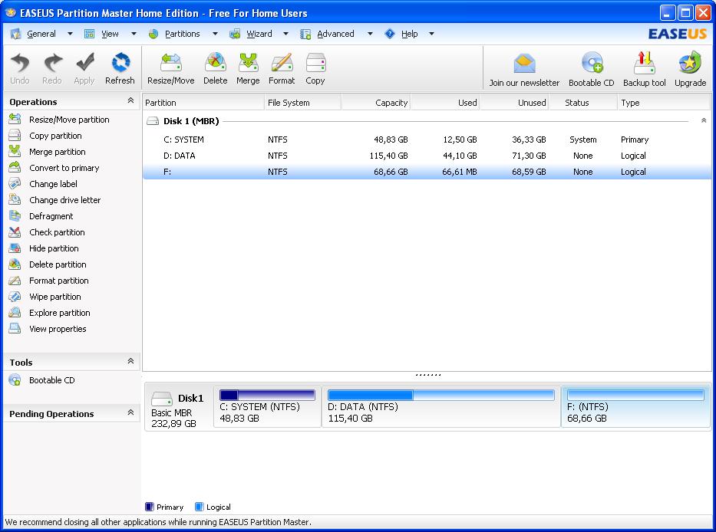
Task: Collapse the Tools panel
Action: pyautogui.click(x=130, y=361)
